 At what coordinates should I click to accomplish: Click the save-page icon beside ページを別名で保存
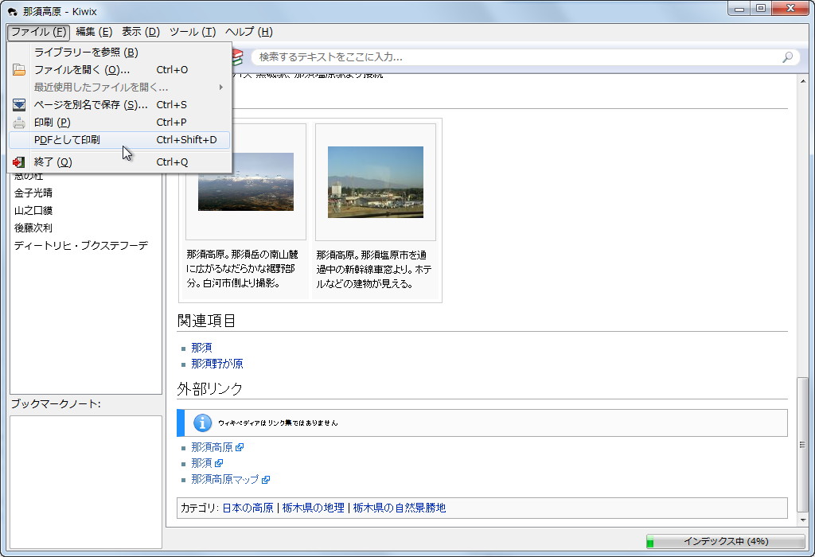point(18,104)
